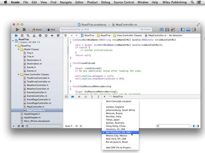Toggle the Utilities pane visibility

(x=194, y=29)
